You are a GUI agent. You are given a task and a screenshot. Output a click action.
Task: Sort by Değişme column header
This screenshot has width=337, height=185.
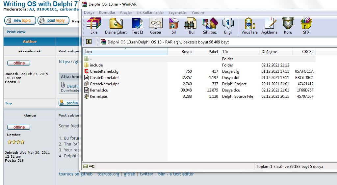(276, 52)
